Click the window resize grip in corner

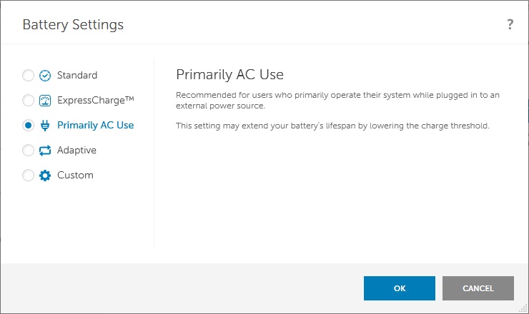(x=523, y=308)
